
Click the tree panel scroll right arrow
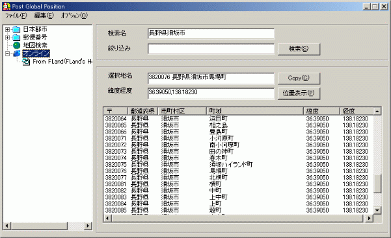[88, 226]
